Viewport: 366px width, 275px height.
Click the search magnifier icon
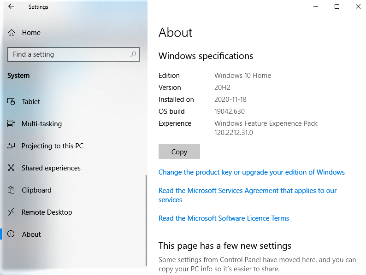click(x=133, y=54)
